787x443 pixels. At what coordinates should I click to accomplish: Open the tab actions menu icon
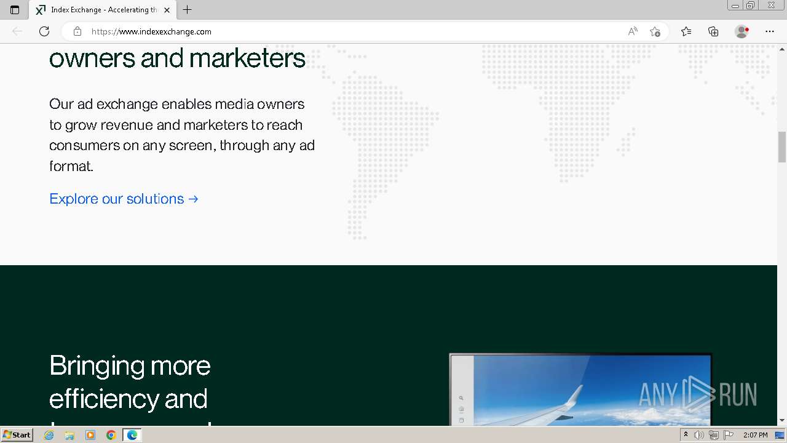coord(15,10)
